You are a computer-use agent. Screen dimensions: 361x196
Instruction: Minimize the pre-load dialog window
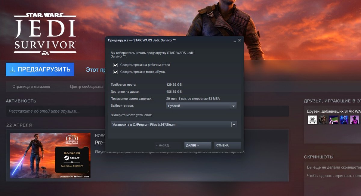234,40
